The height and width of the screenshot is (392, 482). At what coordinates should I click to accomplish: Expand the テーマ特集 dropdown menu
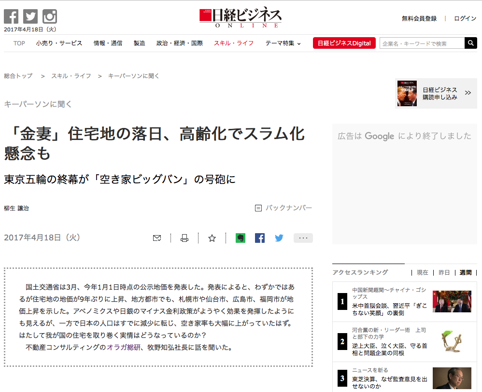(x=283, y=43)
